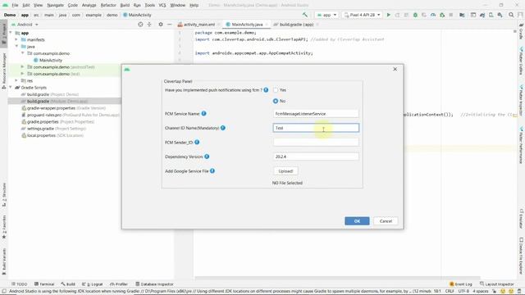525x295 pixels.
Task: Collapse the java folder
Action: [x=16, y=47]
